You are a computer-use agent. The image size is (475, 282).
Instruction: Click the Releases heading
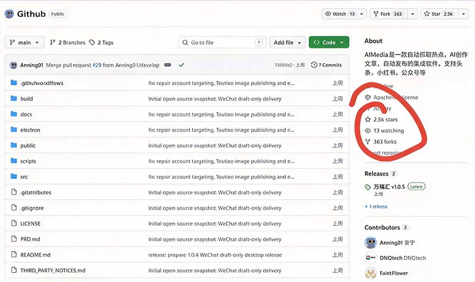pos(376,174)
